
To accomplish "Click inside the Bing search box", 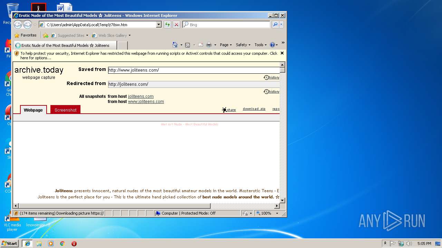I will (230, 24).
